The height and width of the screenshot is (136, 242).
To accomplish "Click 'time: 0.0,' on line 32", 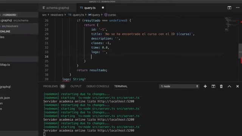I will pyautogui.click(x=100, y=48).
